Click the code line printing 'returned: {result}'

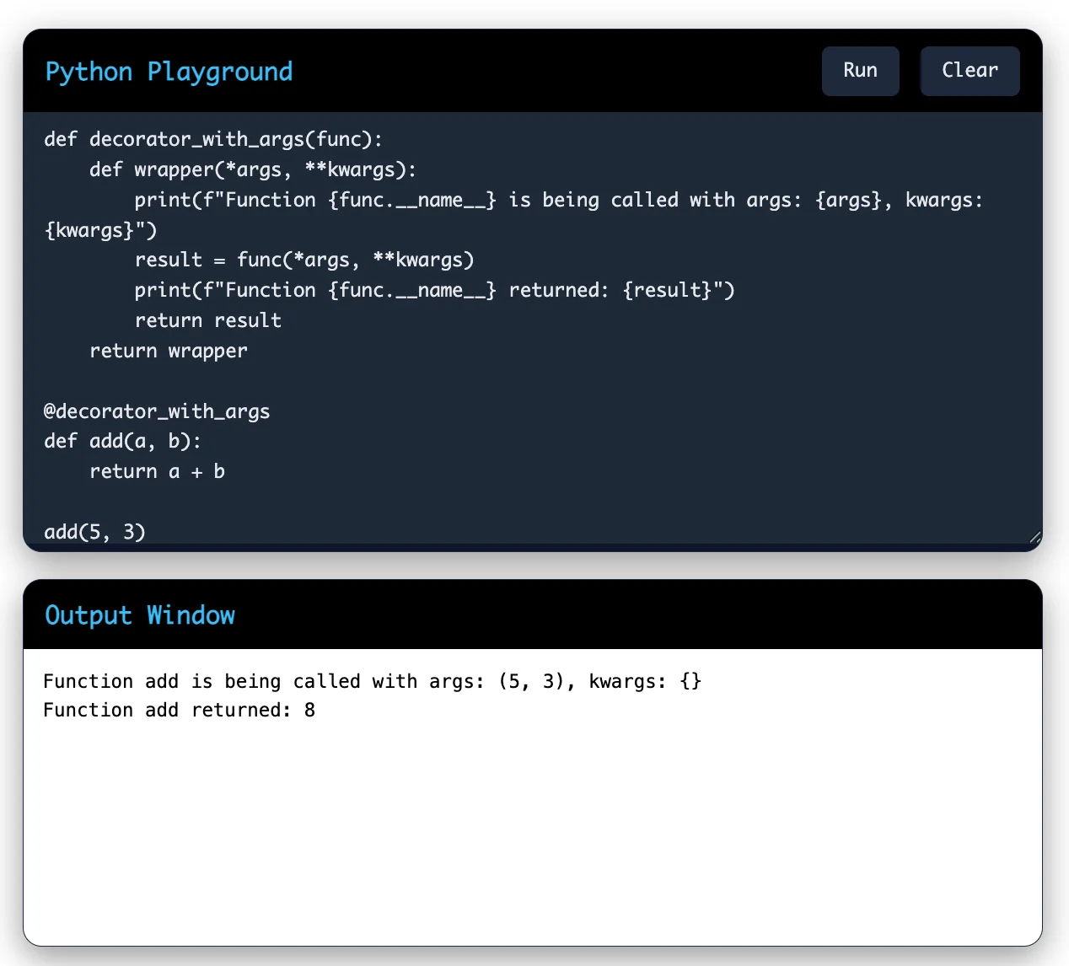point(434,290)
